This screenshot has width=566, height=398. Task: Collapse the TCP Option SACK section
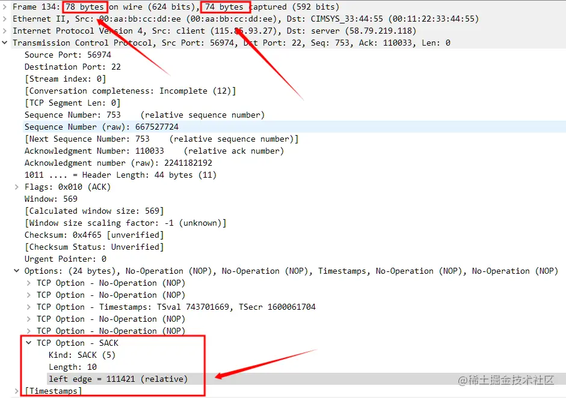click(x=28, y=343)
